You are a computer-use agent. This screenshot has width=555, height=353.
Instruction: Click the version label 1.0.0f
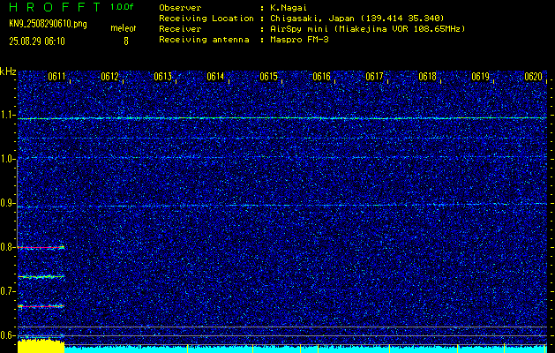point(122,7)
